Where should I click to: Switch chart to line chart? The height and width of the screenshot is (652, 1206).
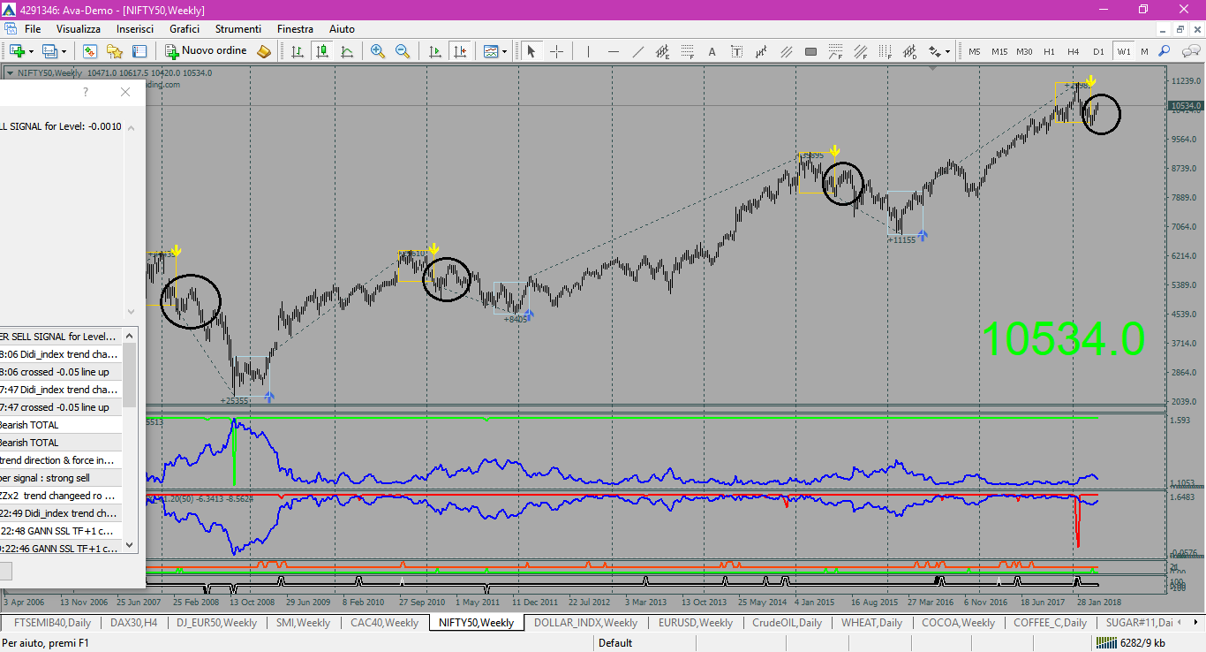point(347,51)
